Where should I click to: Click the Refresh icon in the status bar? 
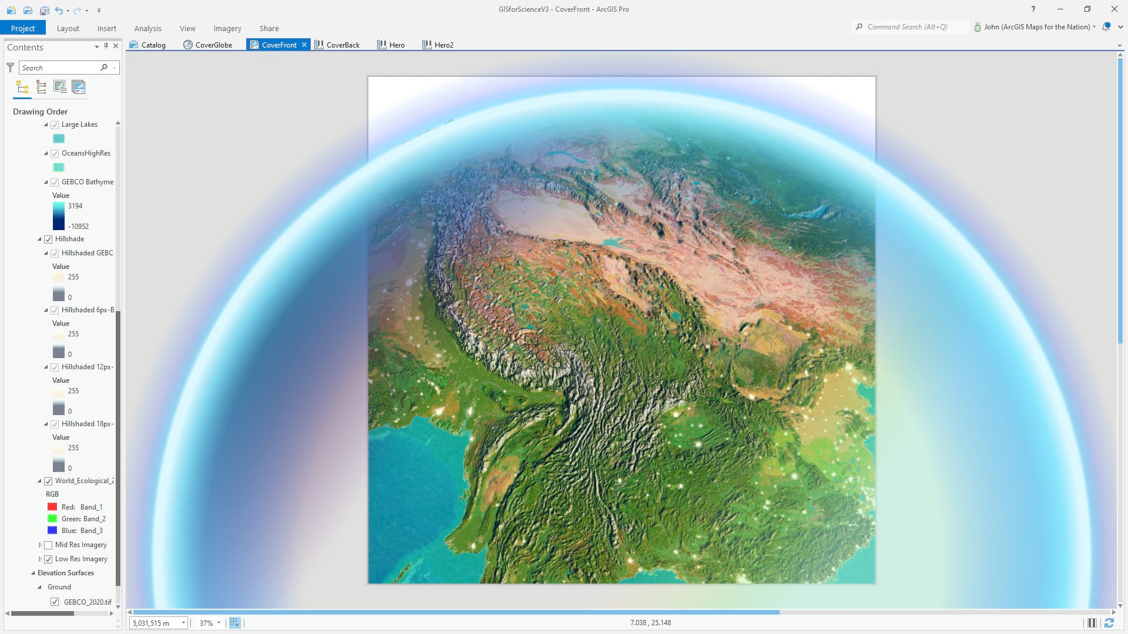click(x=1109, y=623)
